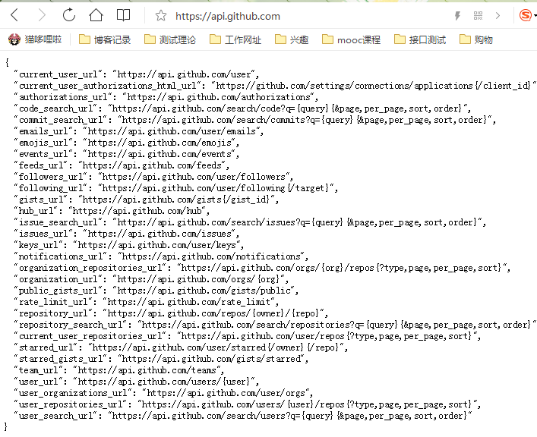Reload the page with refresh icon
This screenshot has width=537, height=437.
click(x=69, y=15)
